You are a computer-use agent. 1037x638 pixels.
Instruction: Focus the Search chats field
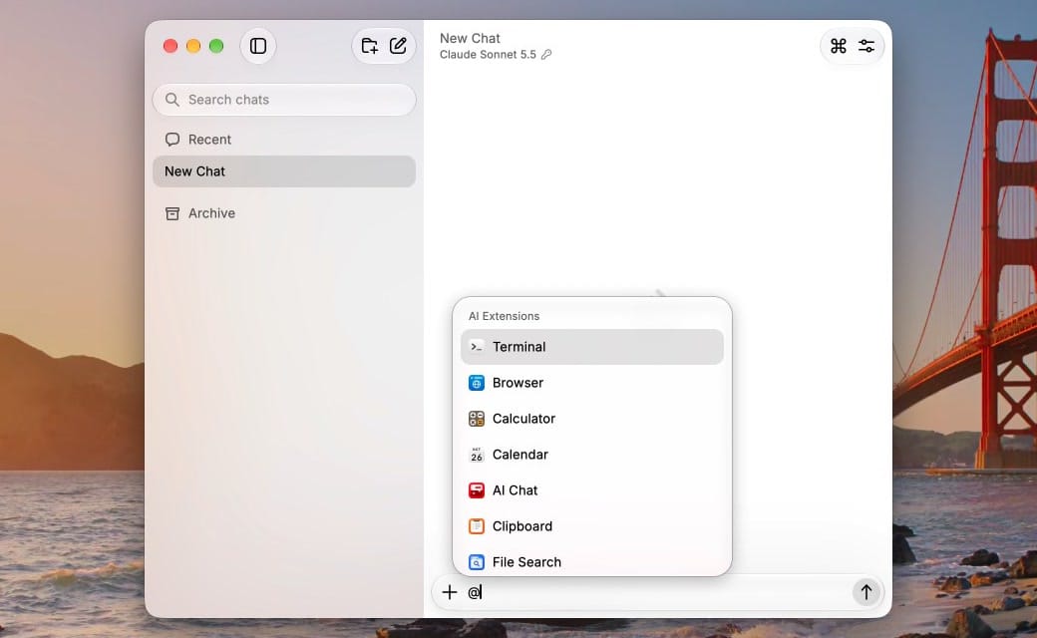pyautogui.click(x=284, y=100)
